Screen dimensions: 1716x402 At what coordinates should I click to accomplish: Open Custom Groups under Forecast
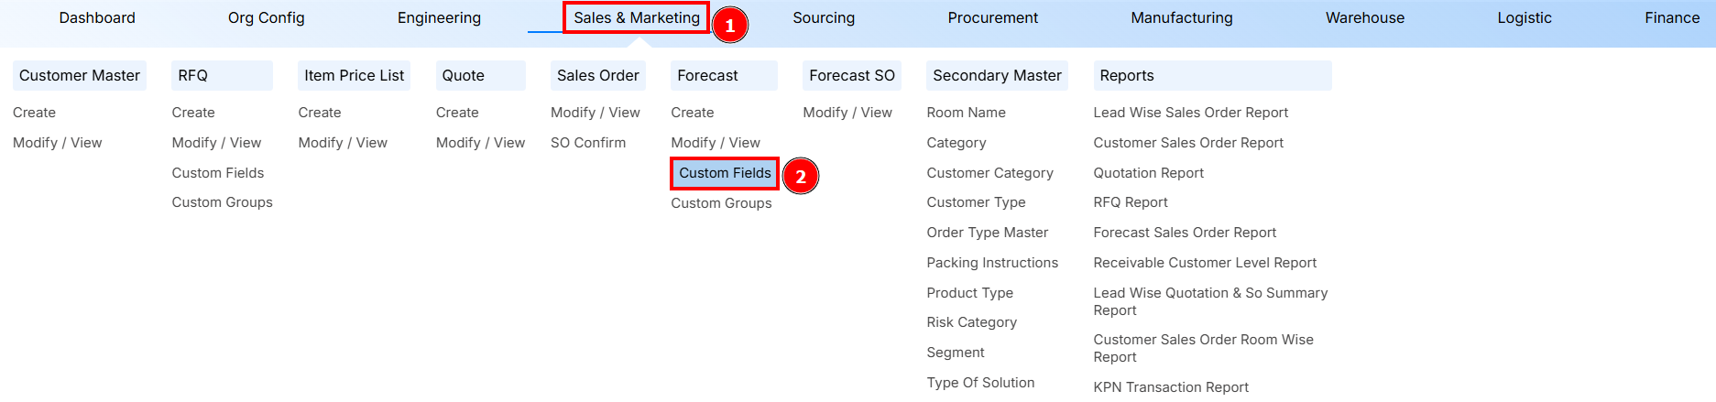coord(721,203)
